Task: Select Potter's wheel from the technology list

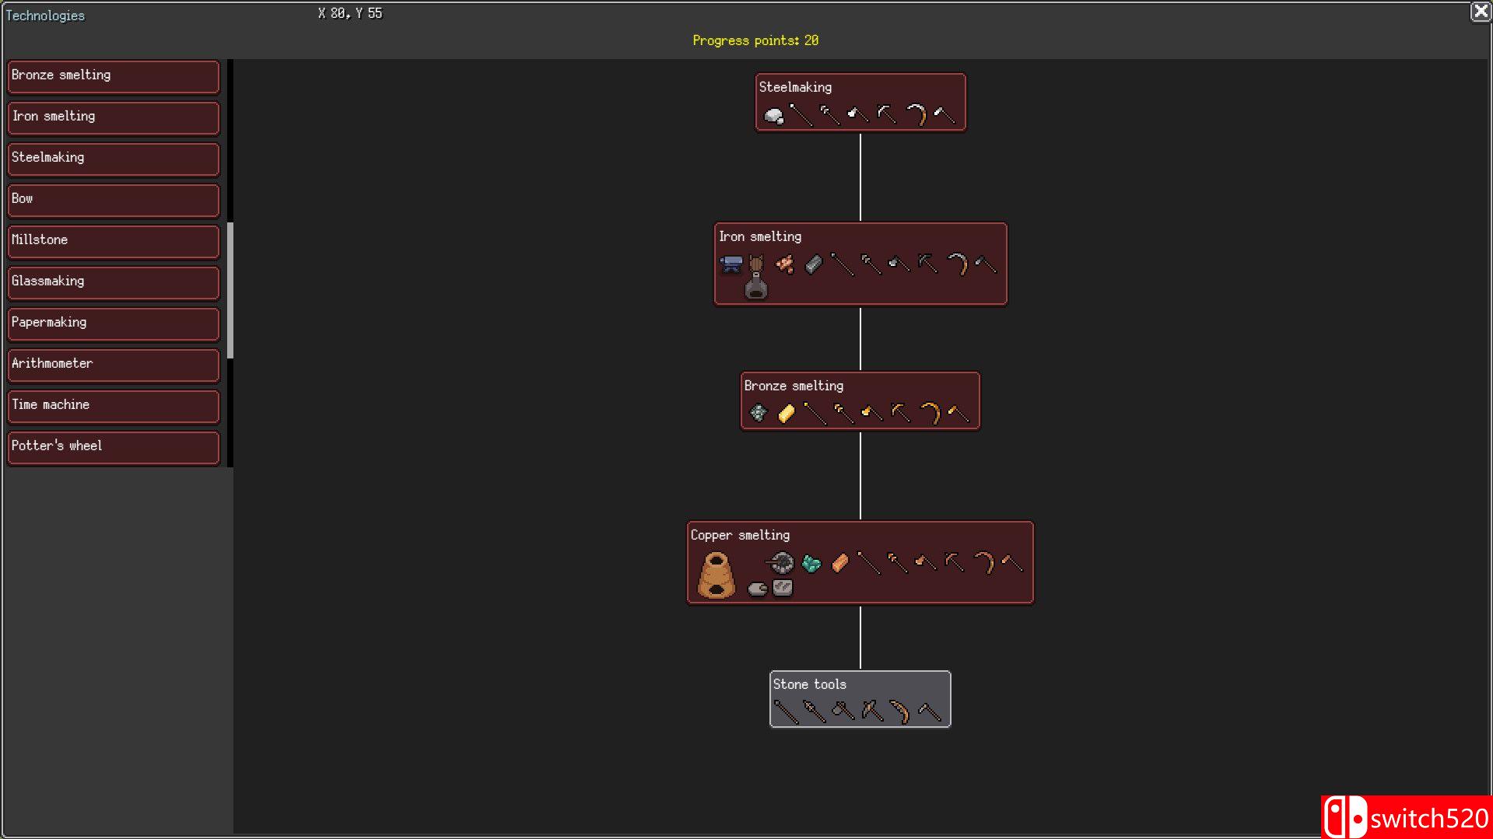Action: [x=113, y=447]
